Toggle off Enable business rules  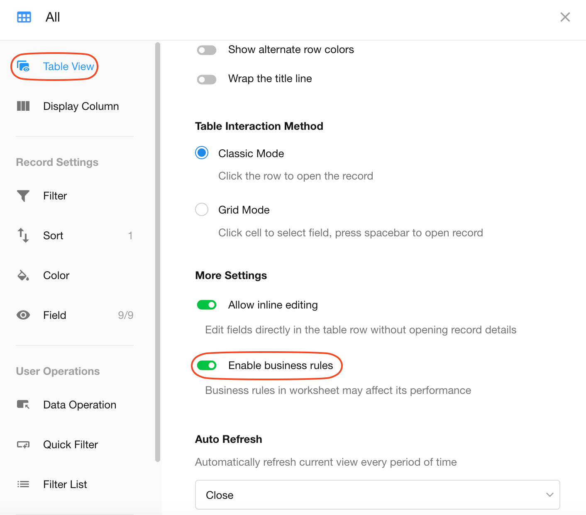point(207,365)
